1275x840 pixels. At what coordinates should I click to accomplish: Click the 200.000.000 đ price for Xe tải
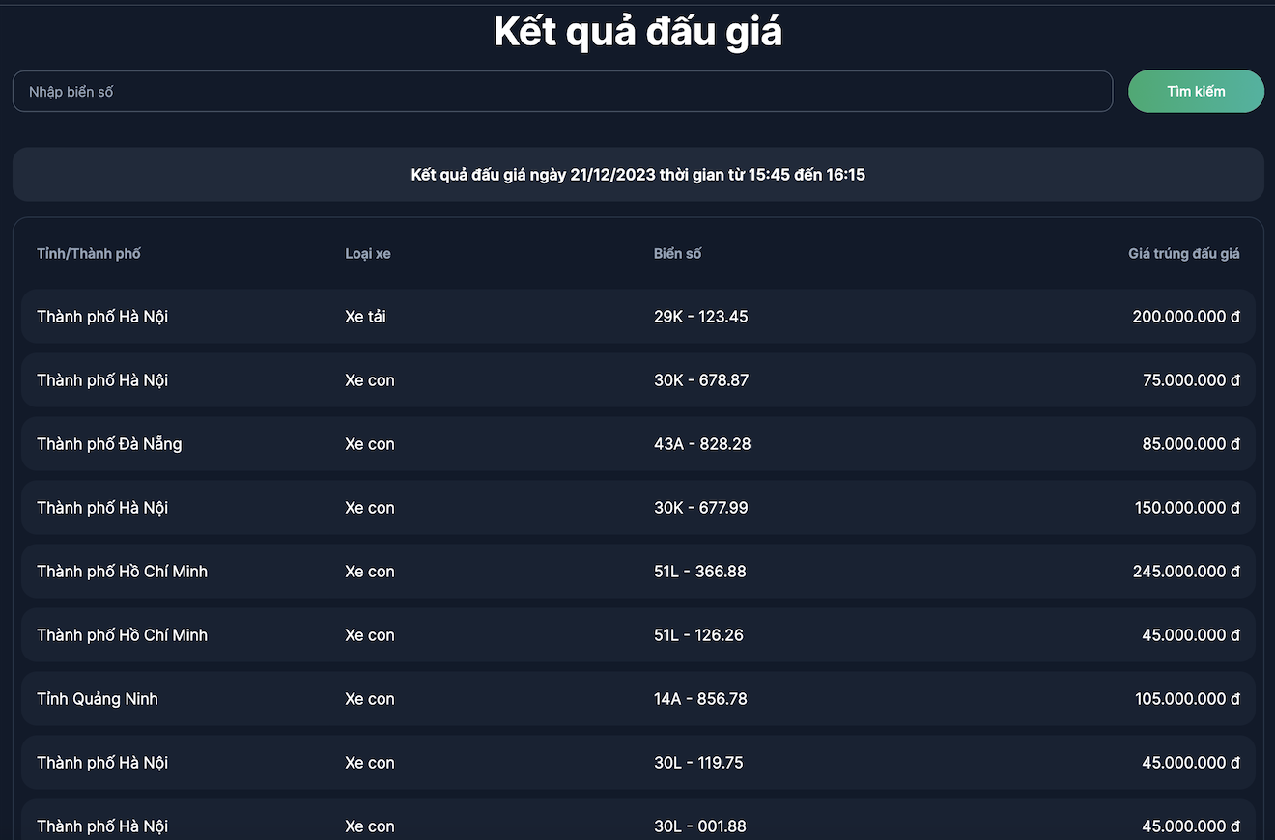1185,317
